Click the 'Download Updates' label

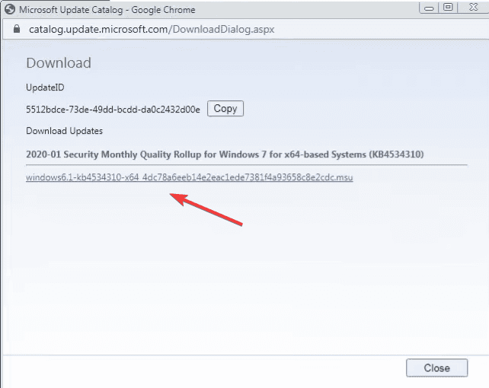point(64,131)
